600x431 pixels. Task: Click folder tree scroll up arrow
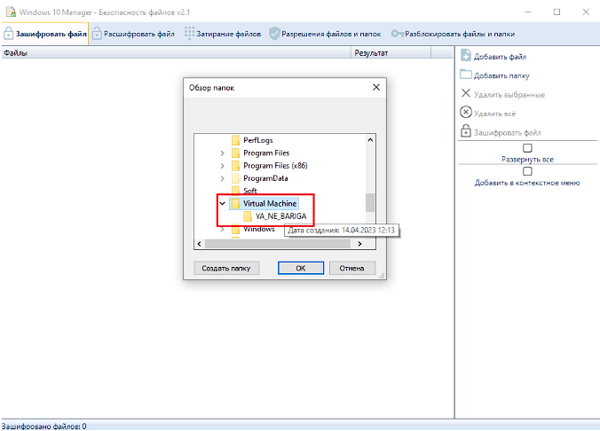370,140
